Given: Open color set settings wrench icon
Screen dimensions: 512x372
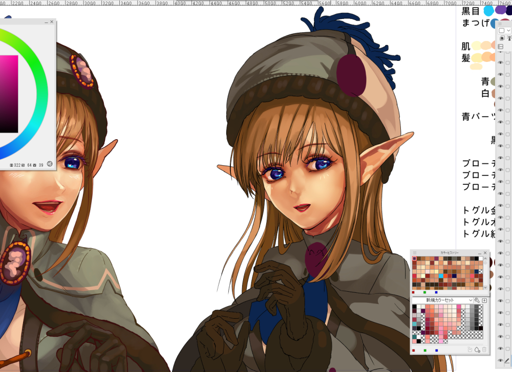Looking at the screenshot, I should [x=477, y=300].
